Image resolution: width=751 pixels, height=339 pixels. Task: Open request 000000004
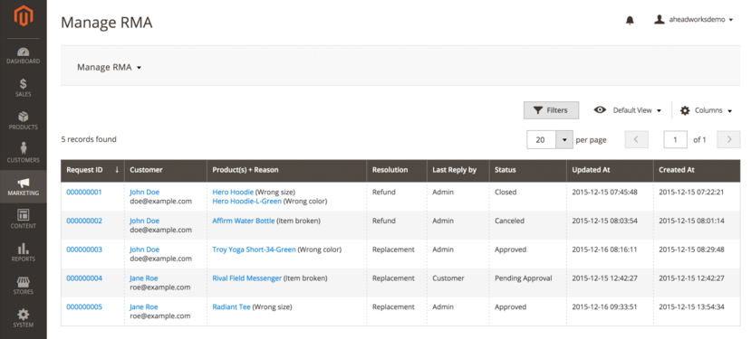point(84,278)
